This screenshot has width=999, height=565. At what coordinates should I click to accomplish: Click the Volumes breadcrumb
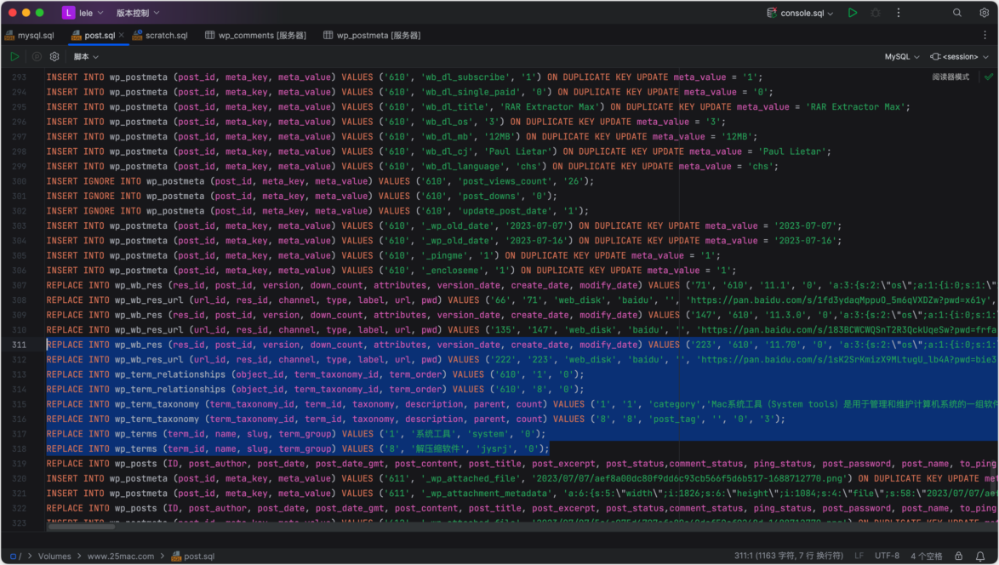(54, 556)
